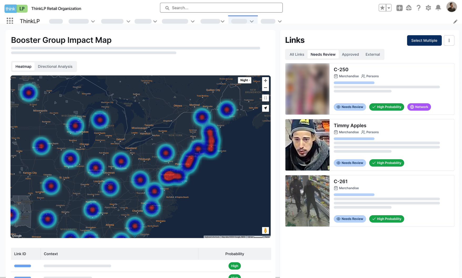Check notifications with the bell icon
Screen dimensions: 462x278
coord(438,8)
